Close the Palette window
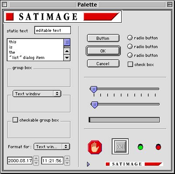 click(x=5, y=4)
